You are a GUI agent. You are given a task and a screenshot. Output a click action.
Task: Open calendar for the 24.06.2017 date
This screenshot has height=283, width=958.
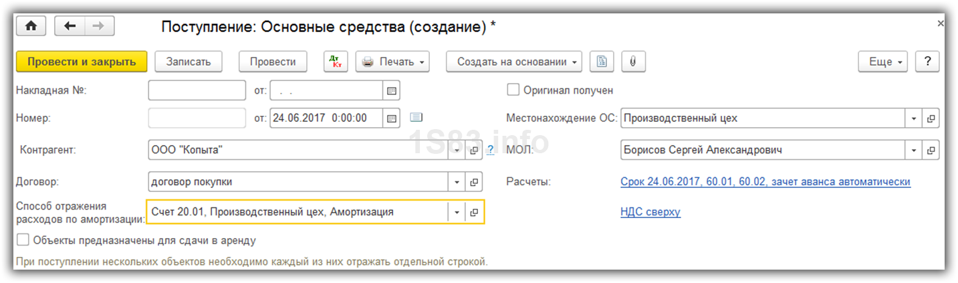pos(392,118)
